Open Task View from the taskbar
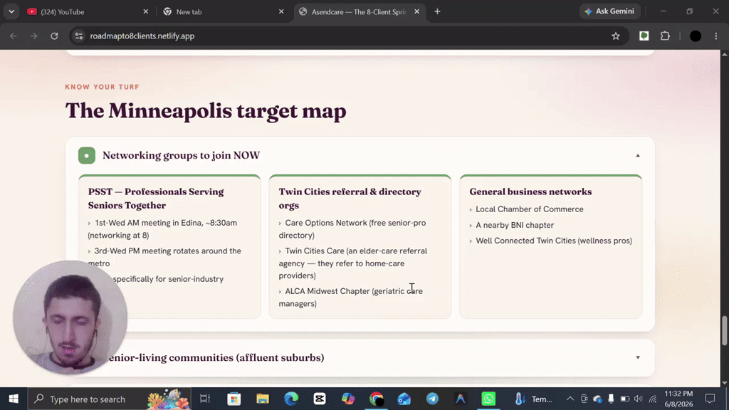The height and width of the screenshot is (410, 729). [x=205, y=399]
